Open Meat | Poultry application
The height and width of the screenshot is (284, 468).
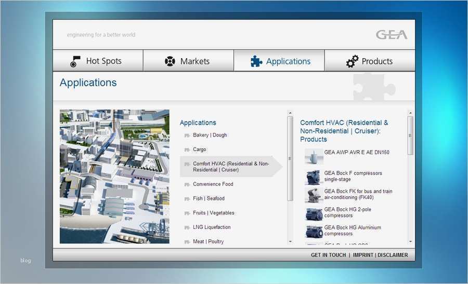(208, 241)
